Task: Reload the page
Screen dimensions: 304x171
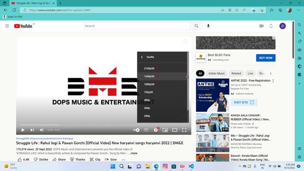Action: pos(14,10)
